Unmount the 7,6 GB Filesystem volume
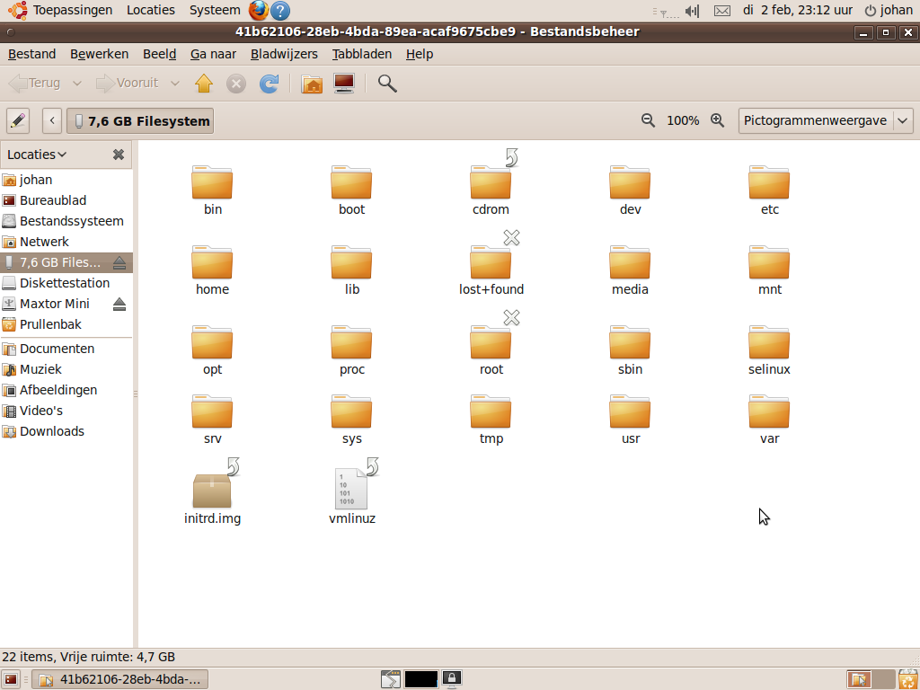This screenshot has width=920, height=690. 119,263
